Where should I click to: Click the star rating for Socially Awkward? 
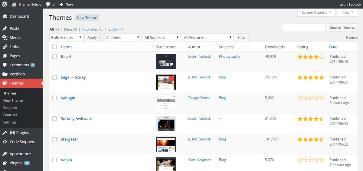pyautogui.click(x=311, y=119)
